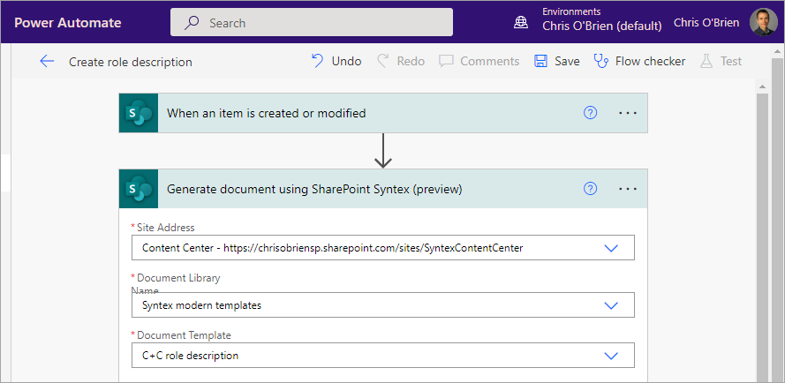Run the Flow checker
The height and width of the screenshot is (383, 785).
(x=639, y=61)
